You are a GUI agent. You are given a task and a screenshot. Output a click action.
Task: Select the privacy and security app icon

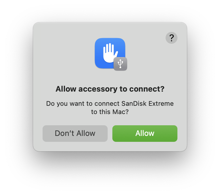(x=110, y=53)
